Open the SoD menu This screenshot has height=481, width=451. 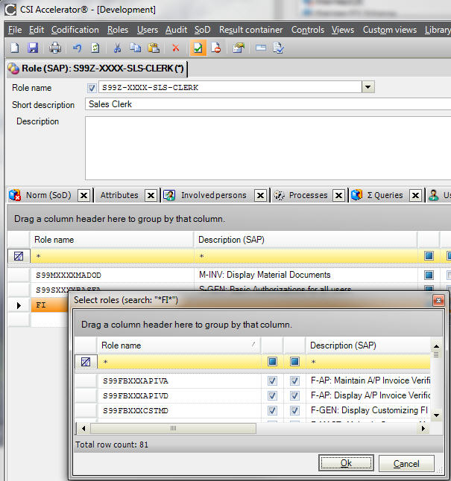tap(203, 30)
